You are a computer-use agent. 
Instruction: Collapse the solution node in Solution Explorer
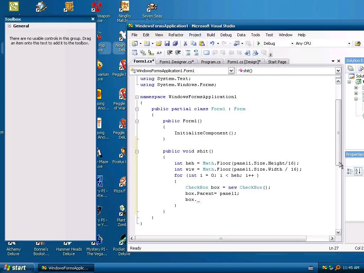point(349,82)
